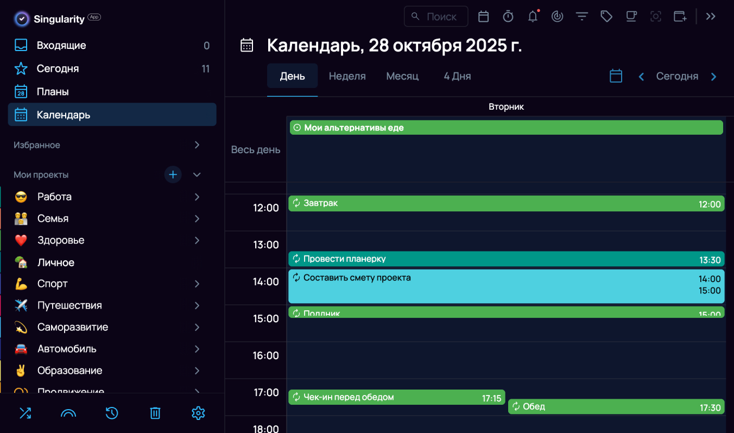Switch to the Неделя tab
The image size is (734, 433).
[x=347, y=76]
